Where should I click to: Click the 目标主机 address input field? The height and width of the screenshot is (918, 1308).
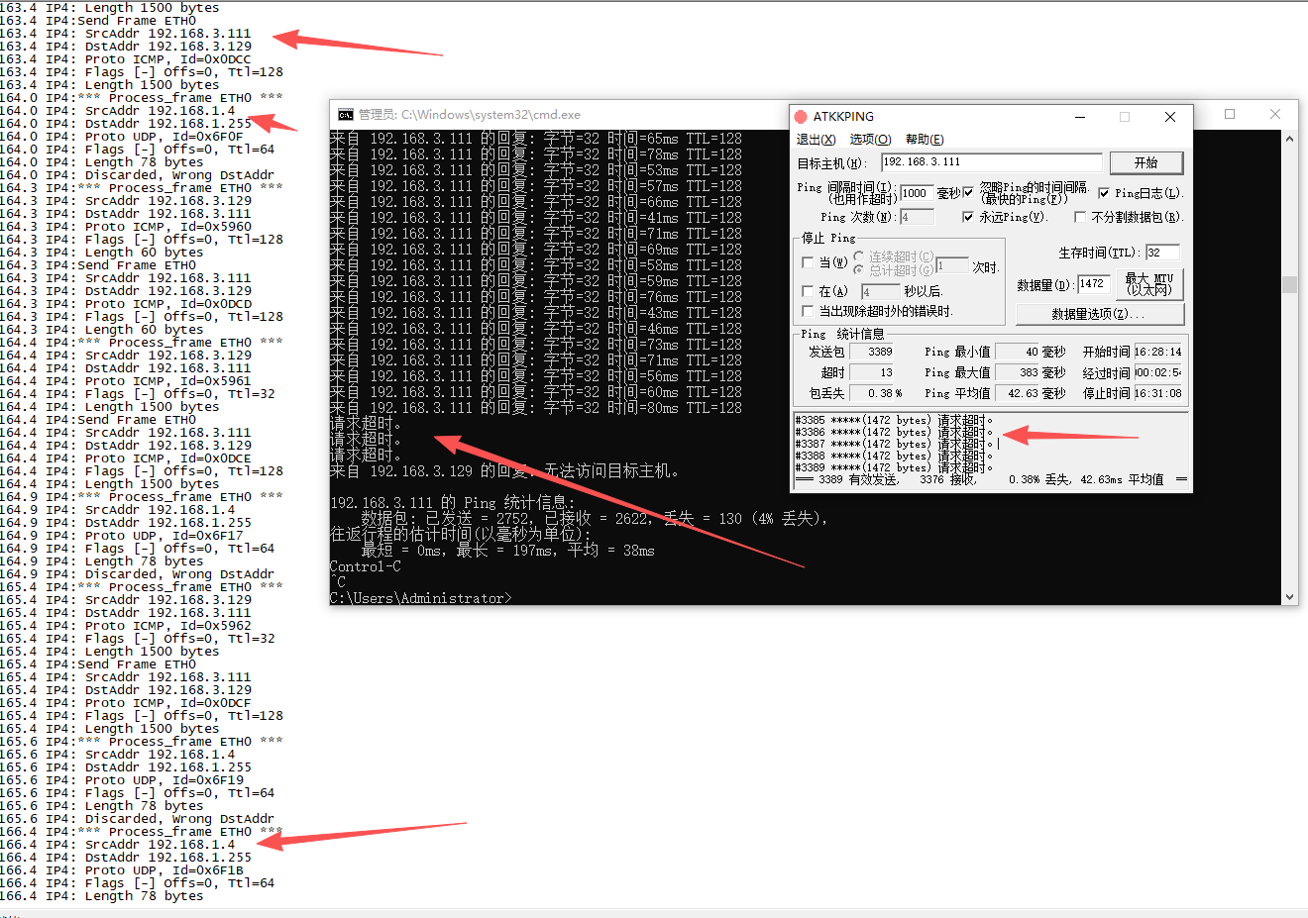click(x=991, y=162)
